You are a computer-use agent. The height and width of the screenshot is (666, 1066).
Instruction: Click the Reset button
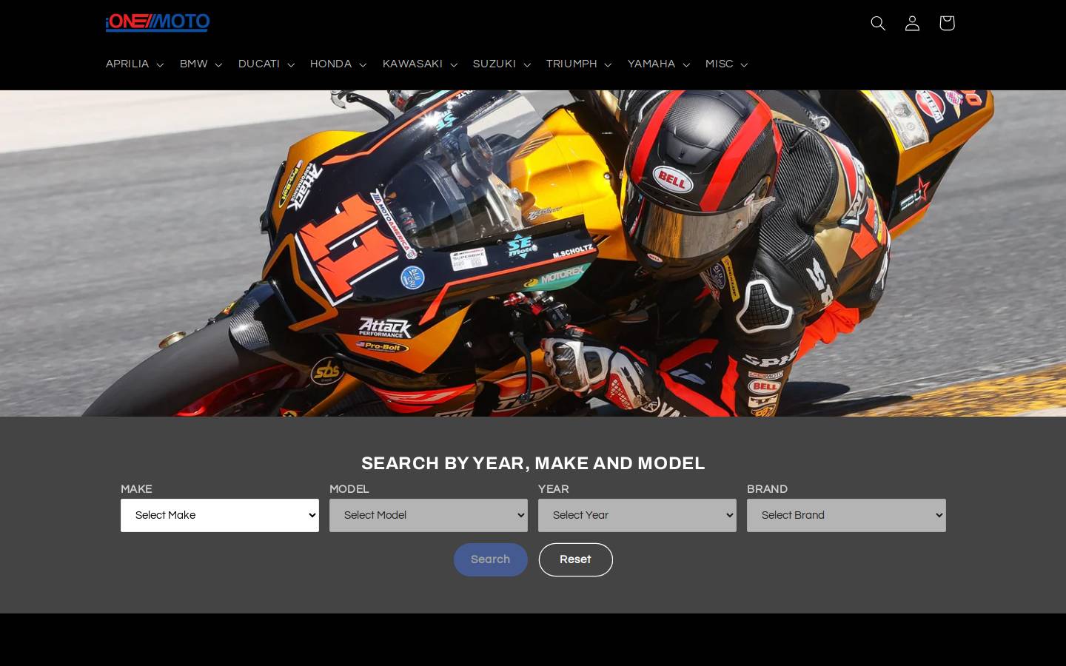(x=575, y=559)
